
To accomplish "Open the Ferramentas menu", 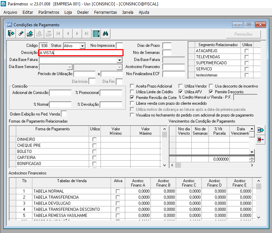I will (106, 12).
